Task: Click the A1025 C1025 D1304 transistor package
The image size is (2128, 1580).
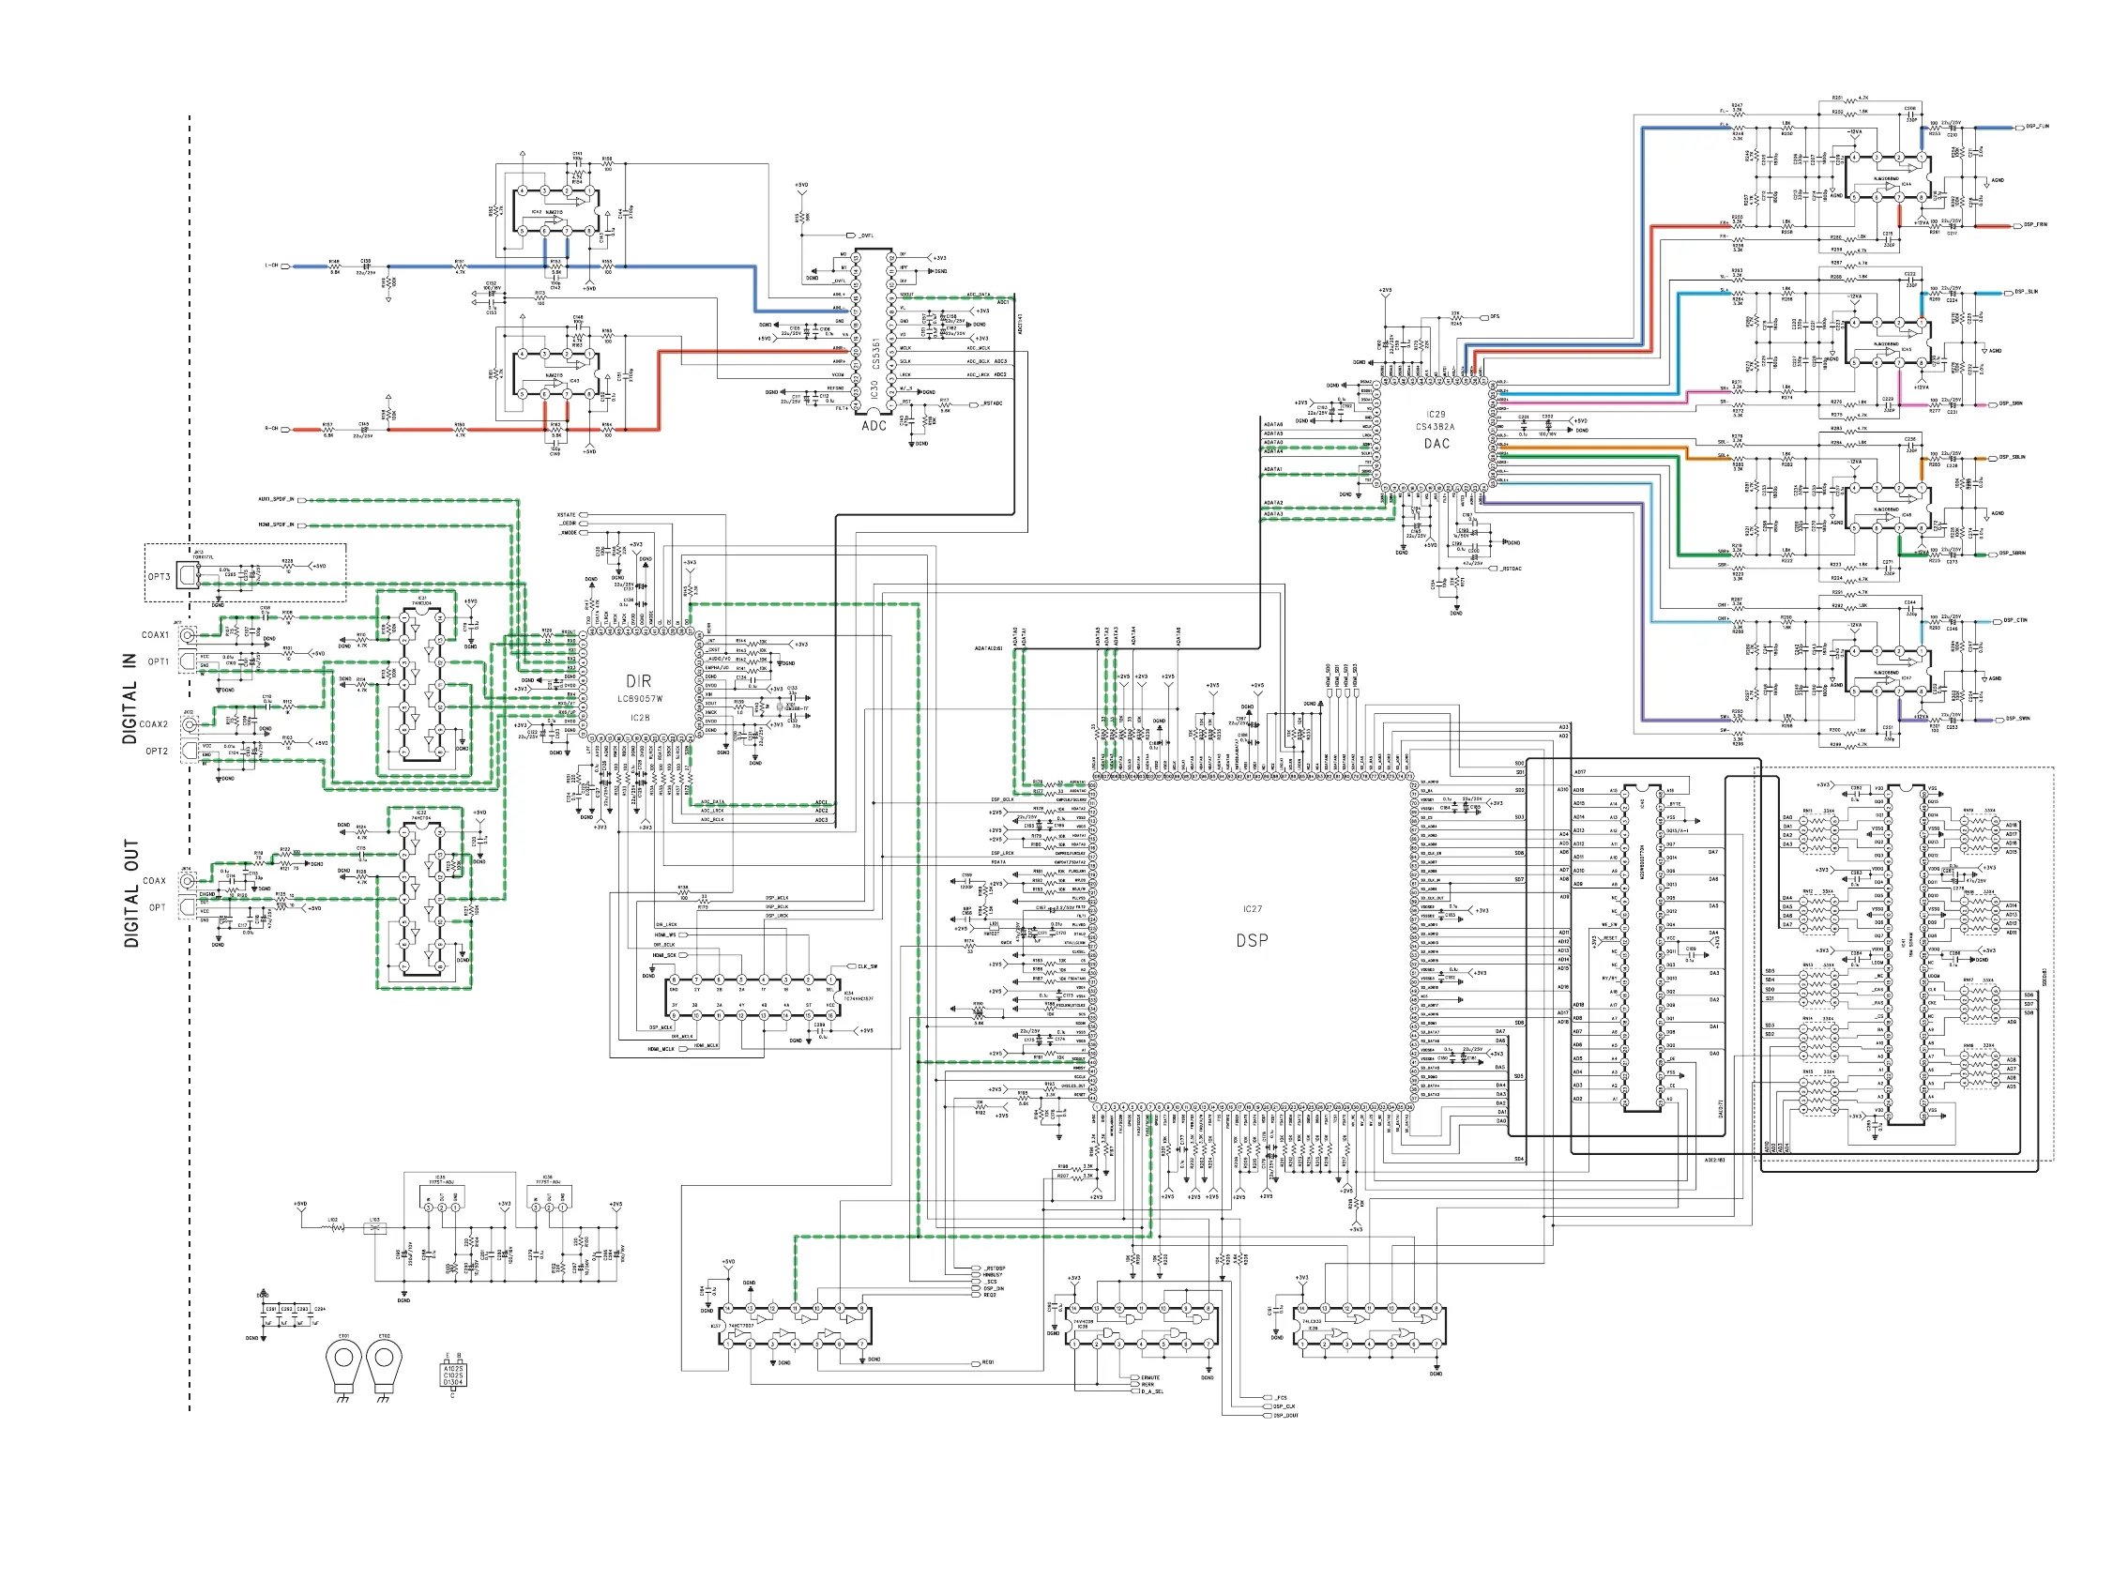Action: pos(453,1375)
